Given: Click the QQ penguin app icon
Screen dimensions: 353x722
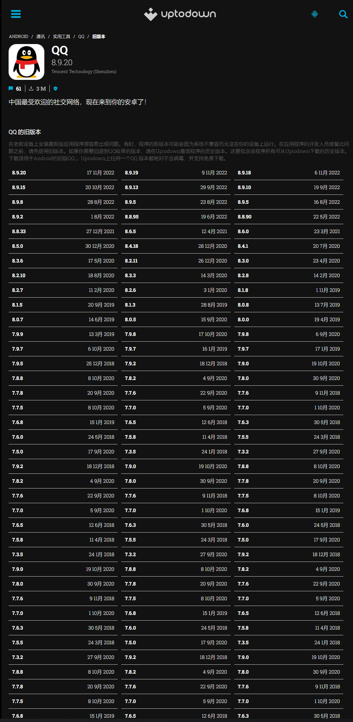Looking at the screenshot, I should click(26, 62).
